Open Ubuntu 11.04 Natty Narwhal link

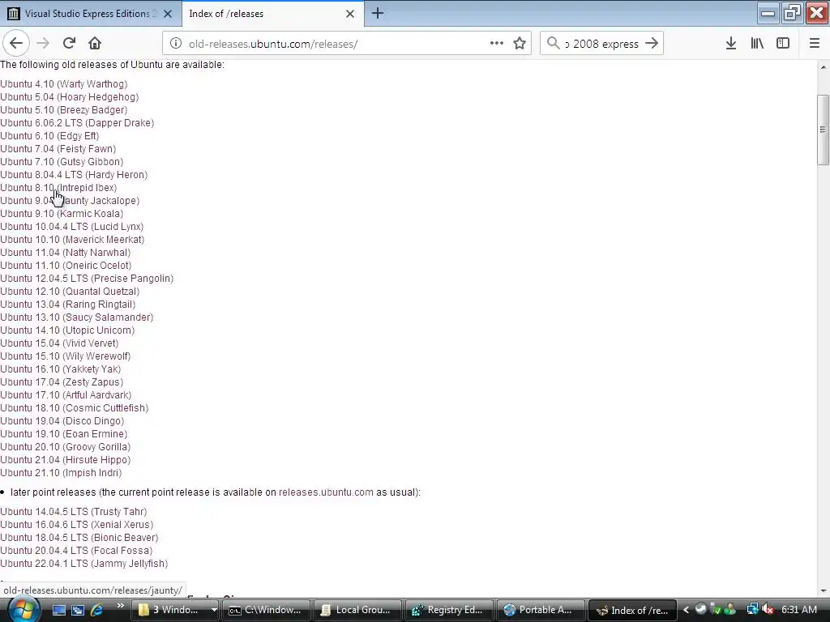tap(65, 253)
